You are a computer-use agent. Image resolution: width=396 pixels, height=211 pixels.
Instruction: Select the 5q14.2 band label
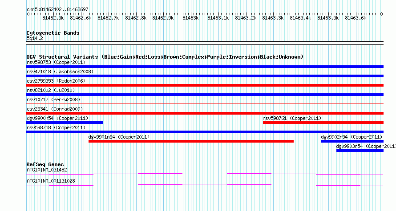pyautogui.click(x=35, y=38)
